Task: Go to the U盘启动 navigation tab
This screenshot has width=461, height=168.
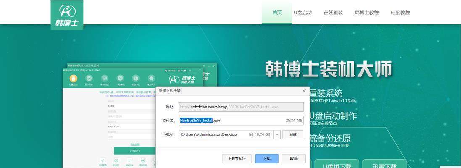Action: (303, 12)
